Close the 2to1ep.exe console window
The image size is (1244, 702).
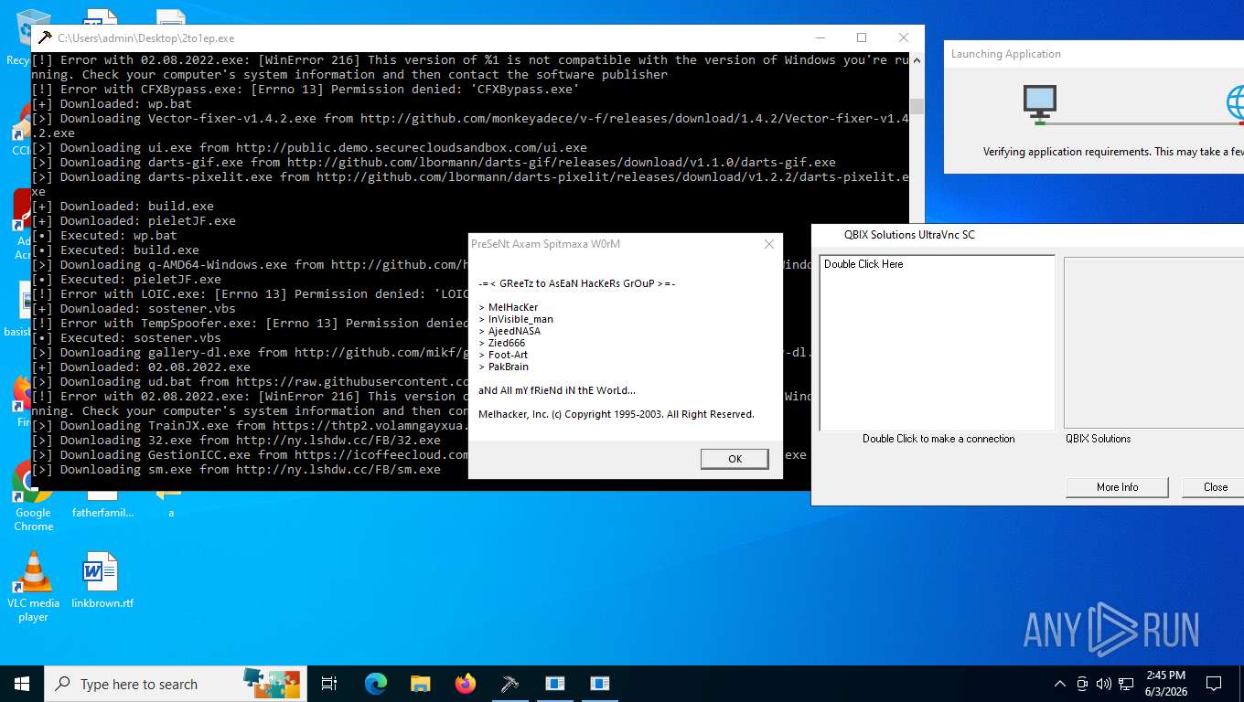coord(903,38)
